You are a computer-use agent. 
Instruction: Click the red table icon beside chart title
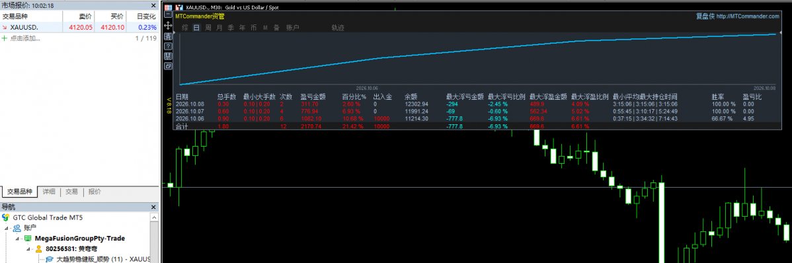pyautogui.click(x=168, y=7)
